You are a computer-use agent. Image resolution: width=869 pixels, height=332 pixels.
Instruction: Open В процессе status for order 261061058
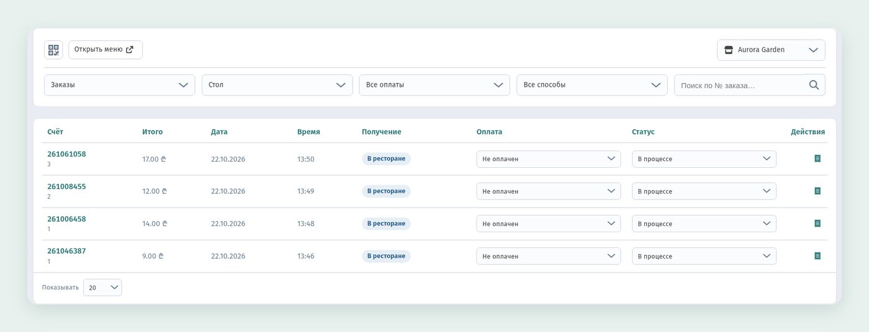point(704,159)
